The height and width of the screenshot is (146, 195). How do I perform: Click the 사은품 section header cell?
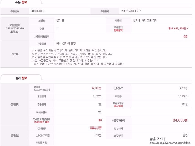click(15, 54)
